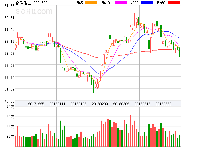Image resolution: width=200 pixels, height=147 pixels.
Task: Click the 35万 volume axis label
Action: click(x=10, y=127)
